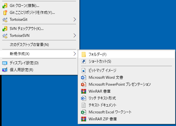
Task: Click the Microsoft Word 文書 icon
Action: point(84,77)
